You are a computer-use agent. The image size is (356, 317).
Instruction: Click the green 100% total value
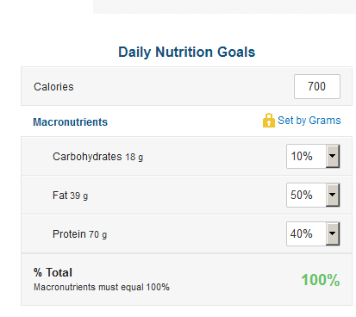point(321,280)
